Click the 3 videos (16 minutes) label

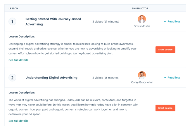click(106, 78)
